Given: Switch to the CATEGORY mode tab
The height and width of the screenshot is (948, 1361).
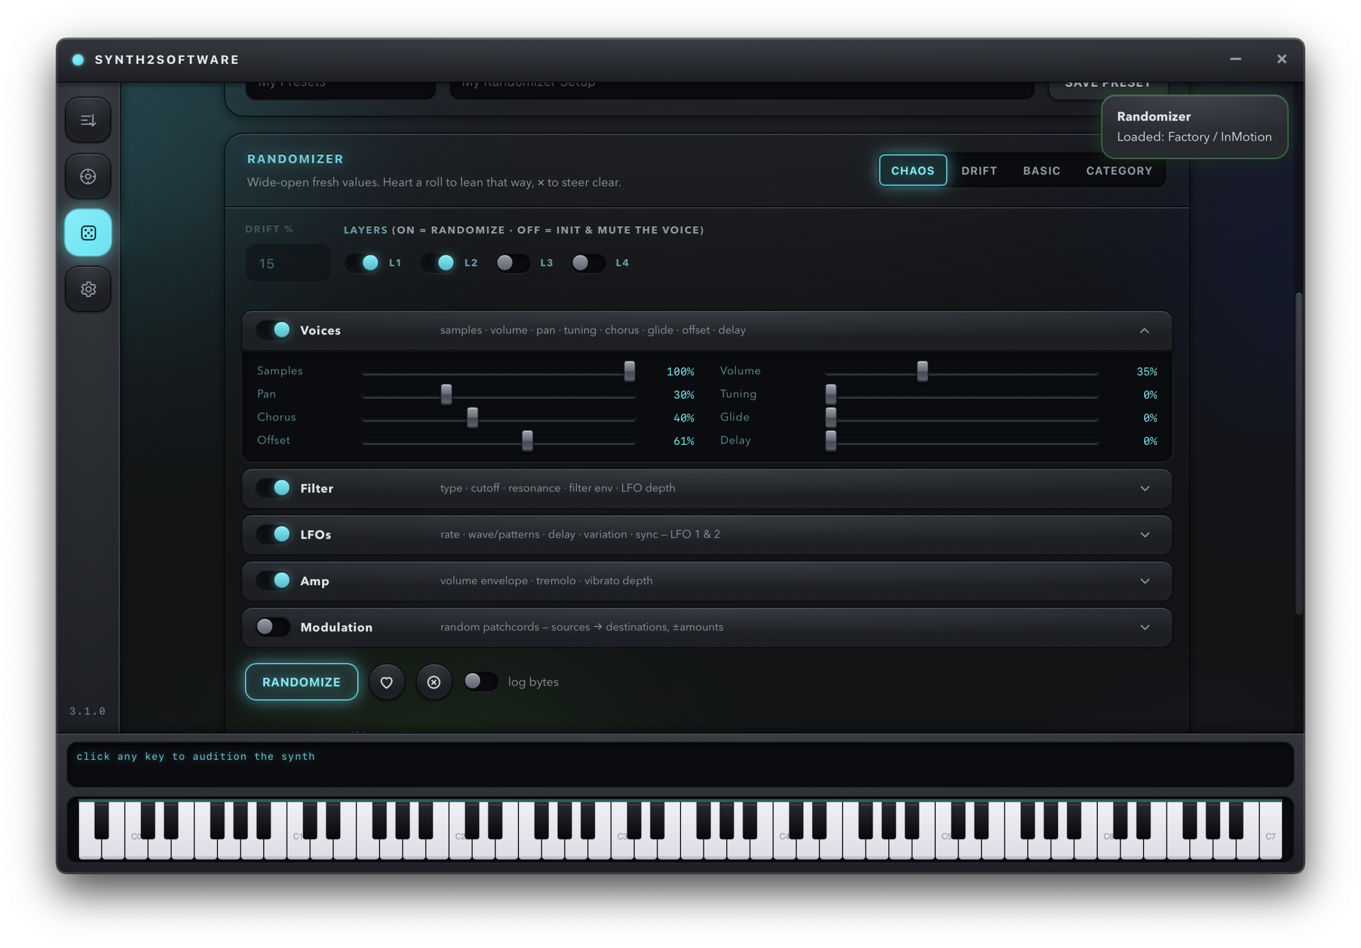Looking at the screenshot, I should click(x=1119, y=171).
